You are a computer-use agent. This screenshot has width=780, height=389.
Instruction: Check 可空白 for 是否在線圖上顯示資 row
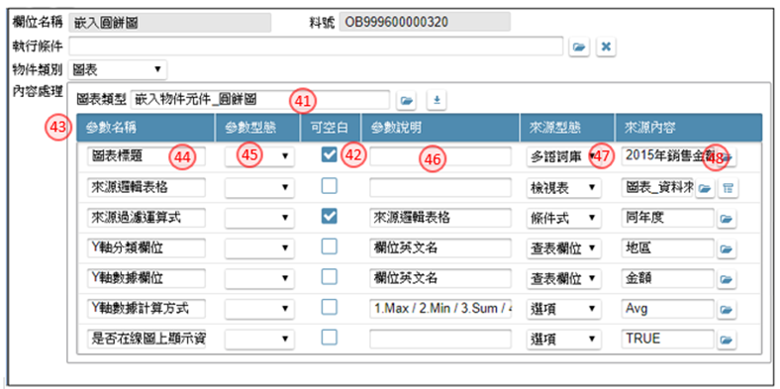(x=329, y=338)
